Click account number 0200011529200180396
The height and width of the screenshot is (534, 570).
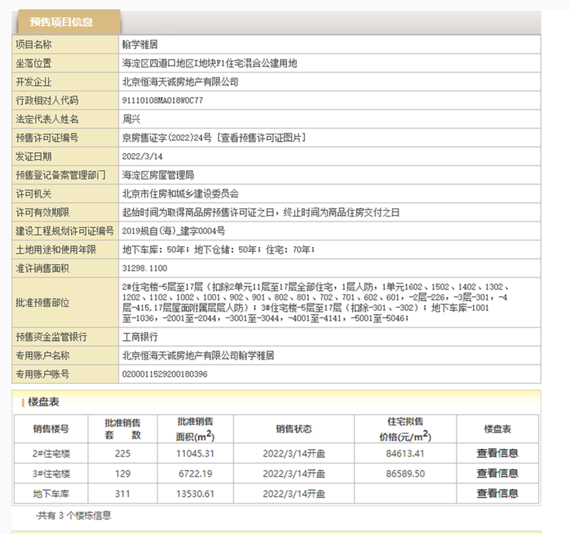click(164, 374)
